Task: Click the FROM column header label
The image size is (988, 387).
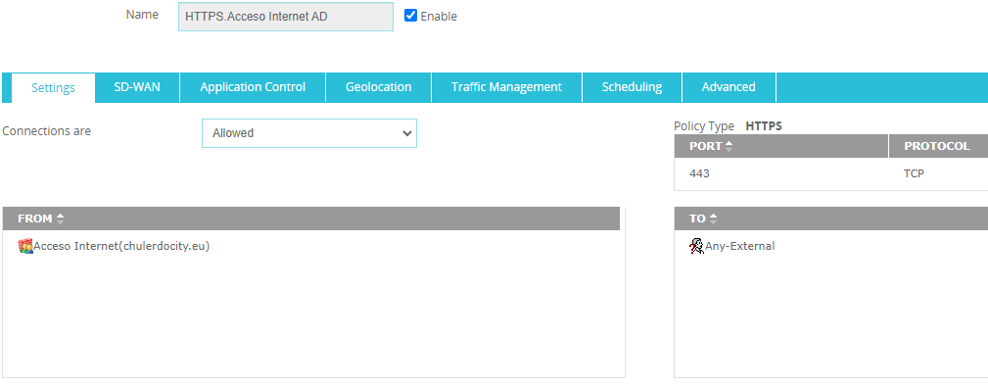Action: coord(35,218)
